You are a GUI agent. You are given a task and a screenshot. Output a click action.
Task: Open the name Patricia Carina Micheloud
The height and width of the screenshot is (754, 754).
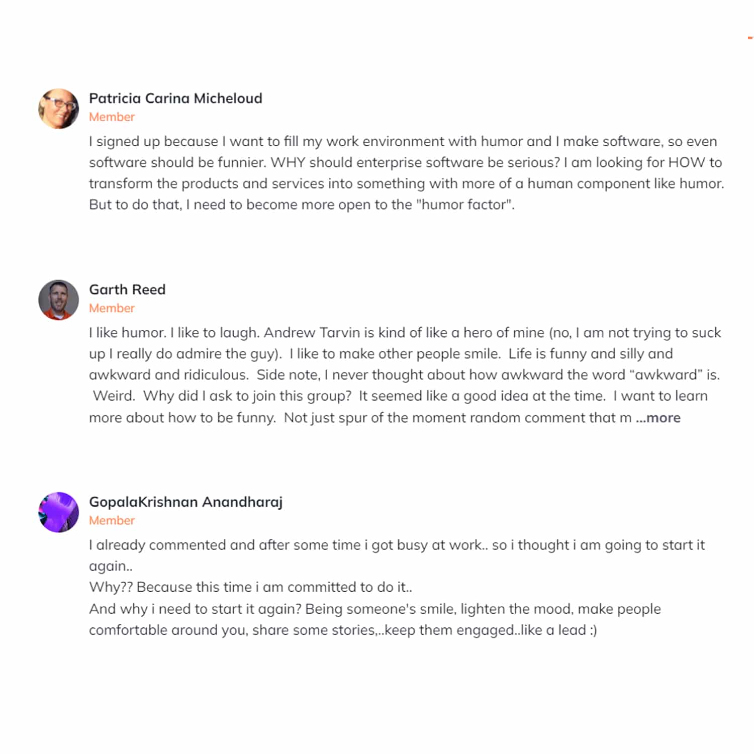(x=175, y=98)
